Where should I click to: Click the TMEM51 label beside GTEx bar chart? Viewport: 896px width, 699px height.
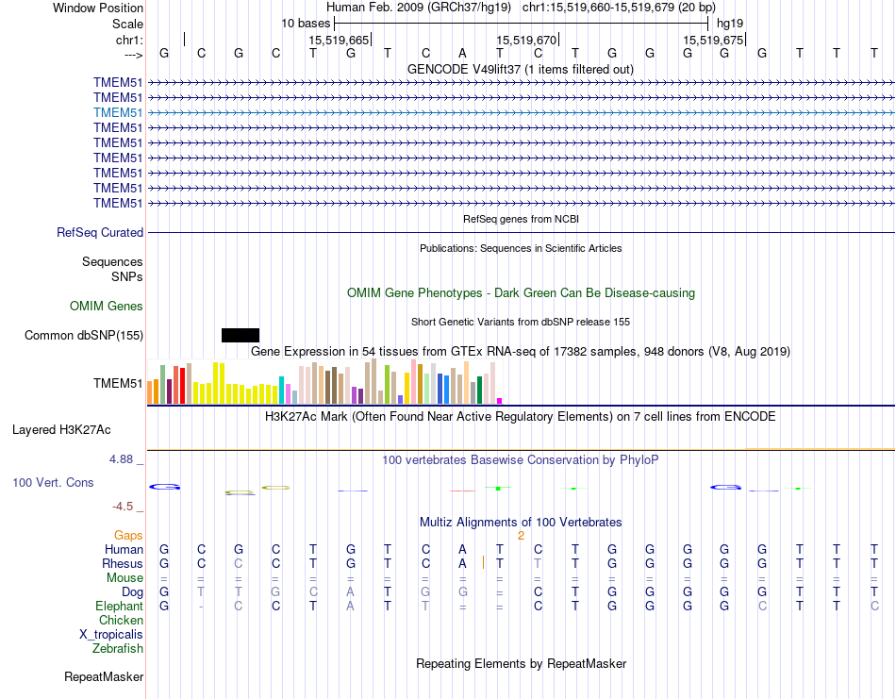click(118, 384)
